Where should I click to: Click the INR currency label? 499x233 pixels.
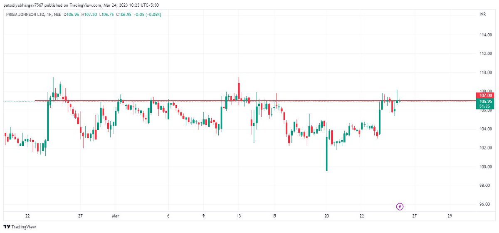[482, 15]
